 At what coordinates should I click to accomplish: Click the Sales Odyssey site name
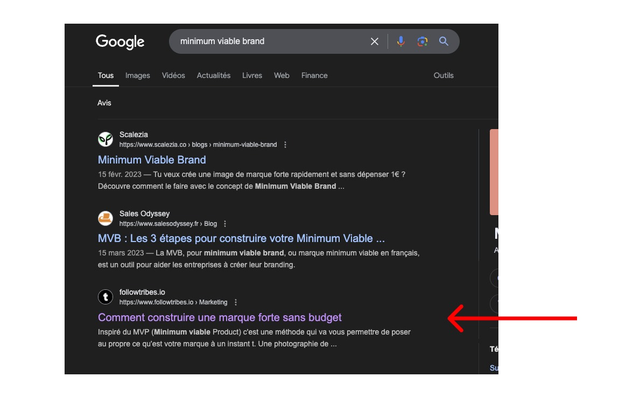[144, 214]
